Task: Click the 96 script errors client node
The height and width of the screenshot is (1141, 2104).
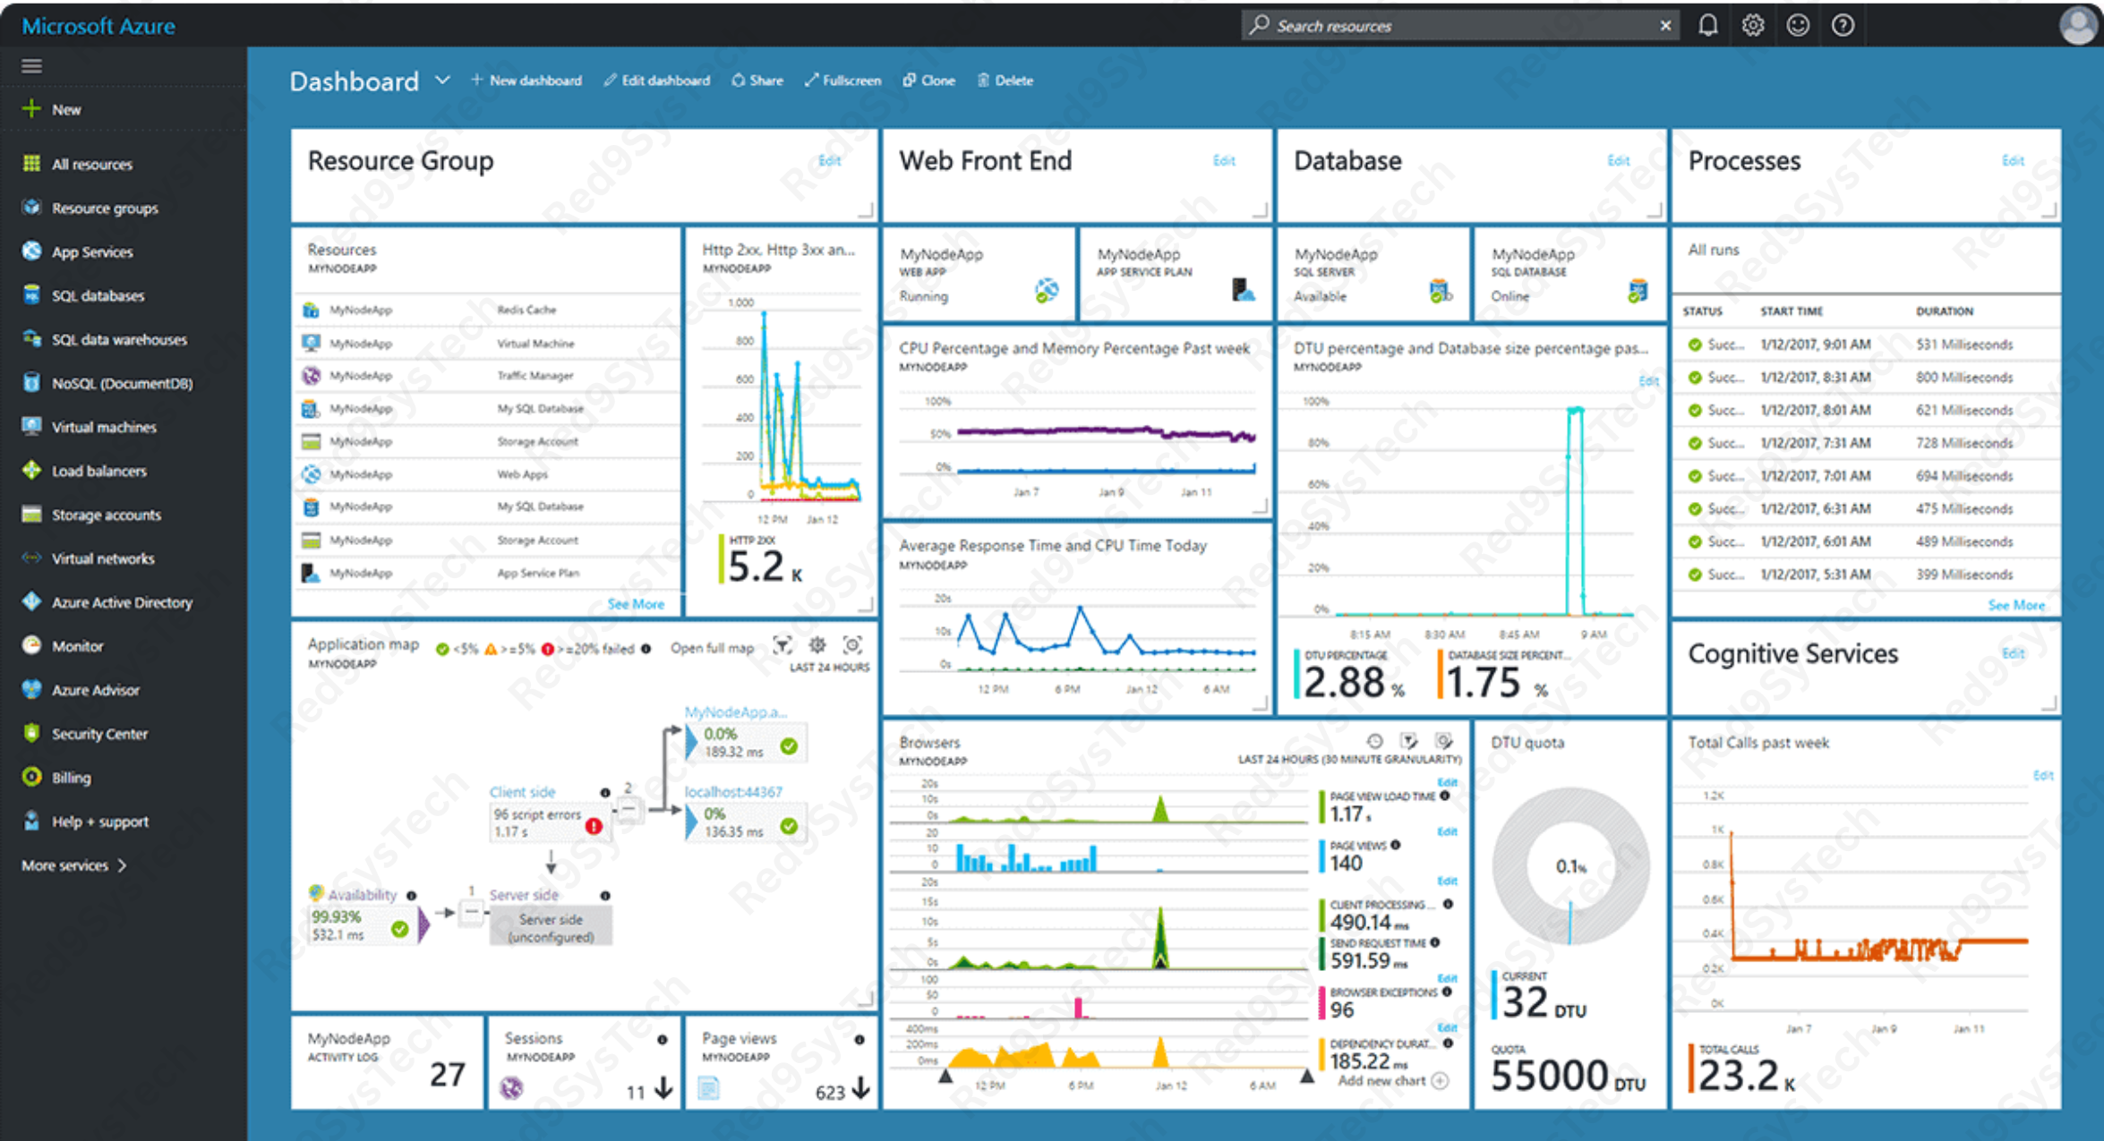Action: tap(549, 822)
